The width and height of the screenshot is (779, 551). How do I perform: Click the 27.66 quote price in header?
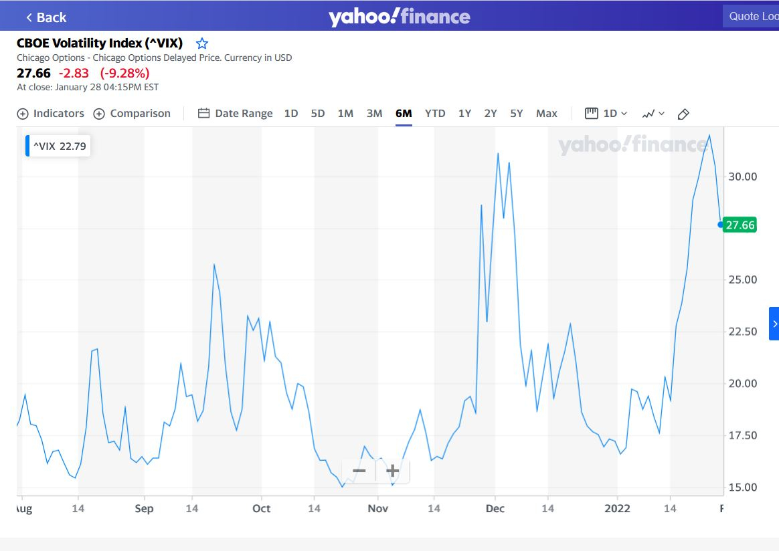point(33,74)
